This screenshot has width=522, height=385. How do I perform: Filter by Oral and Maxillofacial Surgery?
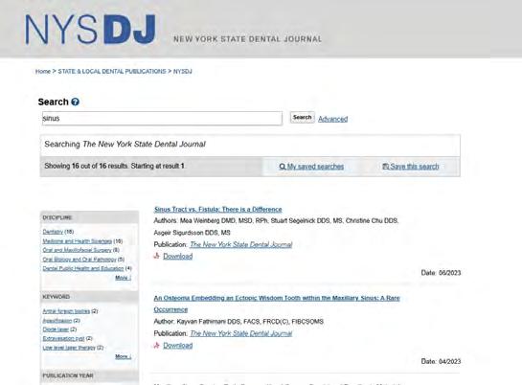pyautogui.click(x=78, y=250)
